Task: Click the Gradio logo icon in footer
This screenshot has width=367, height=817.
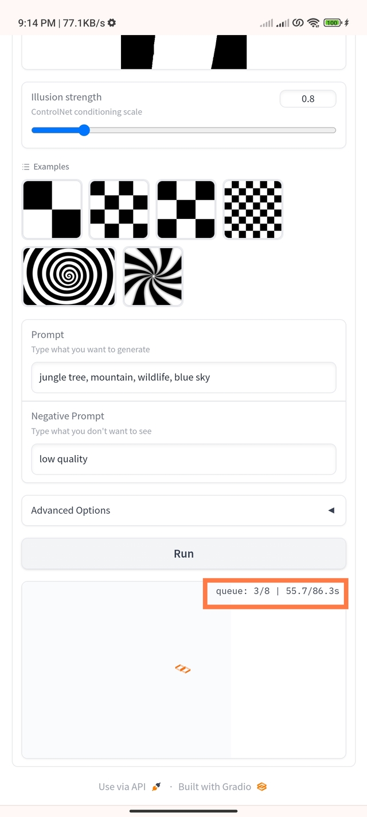Action: [261, 787]
